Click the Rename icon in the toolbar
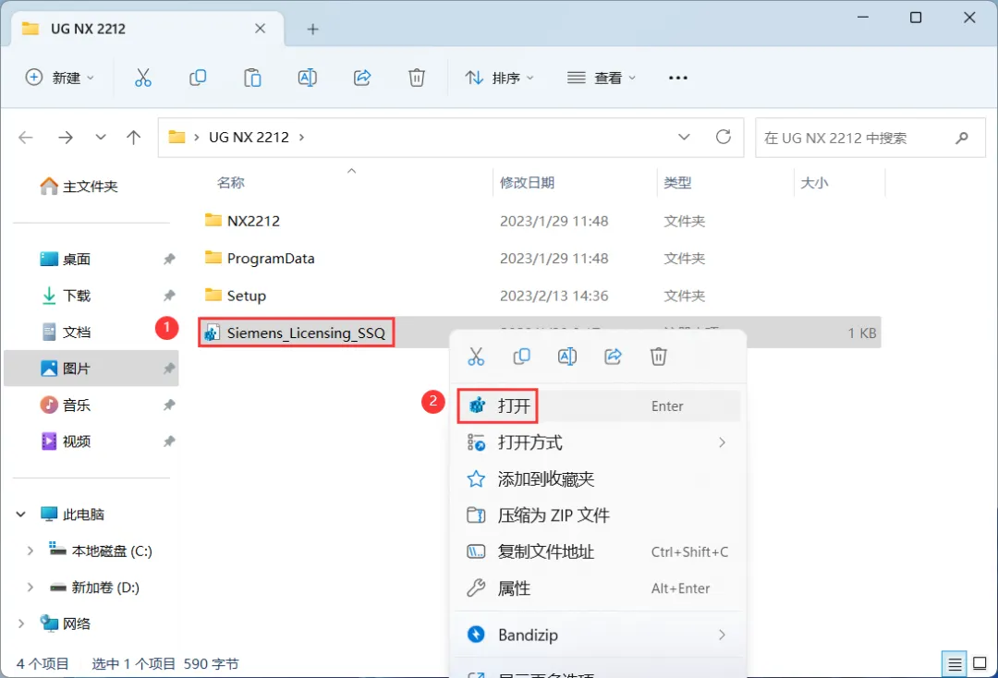The height and width of the screenshot is (678, 998). (x=308, y=78)
